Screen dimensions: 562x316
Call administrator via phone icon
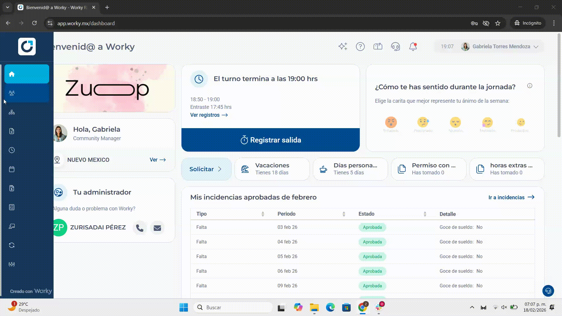click(x=140, y=228)
